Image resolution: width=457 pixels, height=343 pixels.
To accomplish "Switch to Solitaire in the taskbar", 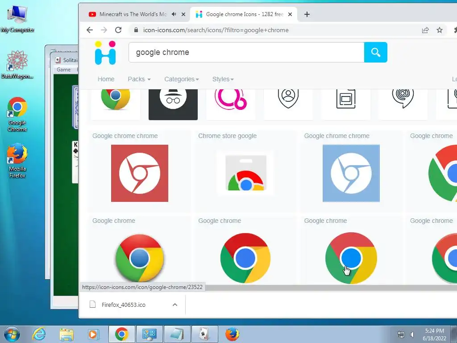I will 204,334.
